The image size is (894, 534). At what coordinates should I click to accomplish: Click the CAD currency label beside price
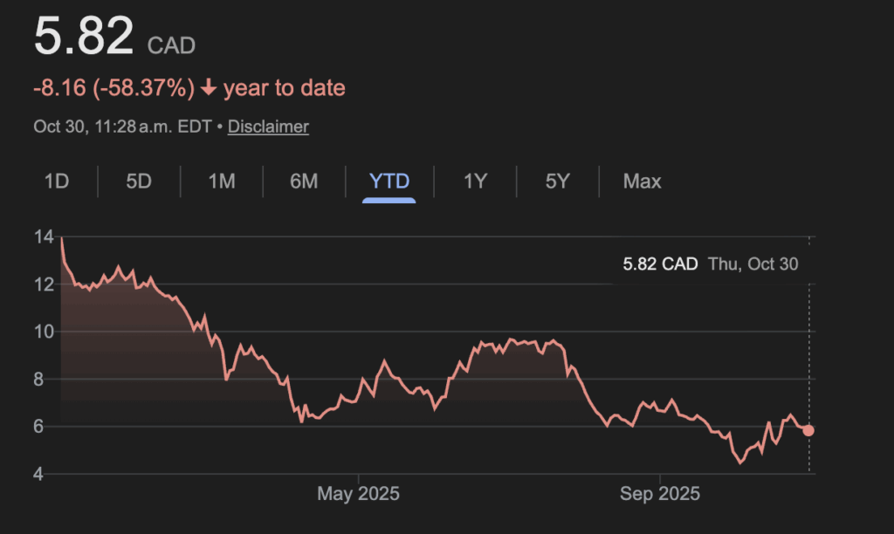coord(172,44)
